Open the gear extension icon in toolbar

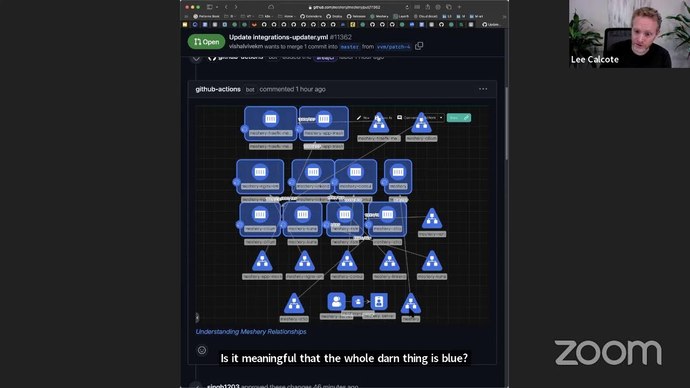(x=438, y=7)
